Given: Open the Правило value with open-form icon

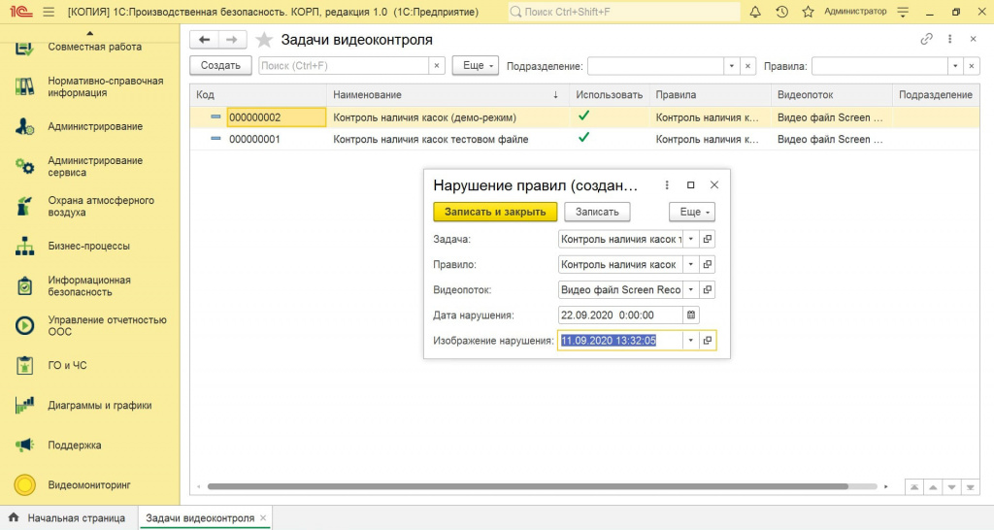Looking at the screenshot, I should coord(708,264).
